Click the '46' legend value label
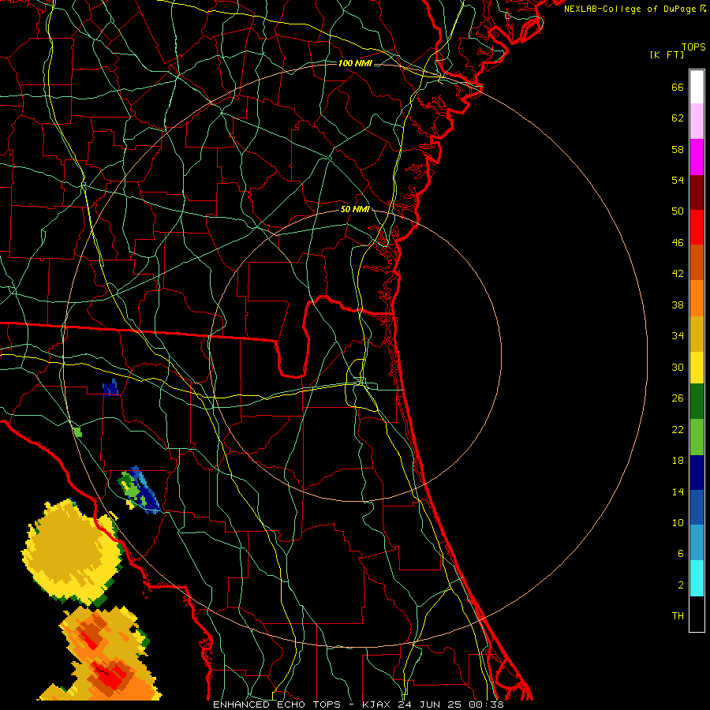 678,242
